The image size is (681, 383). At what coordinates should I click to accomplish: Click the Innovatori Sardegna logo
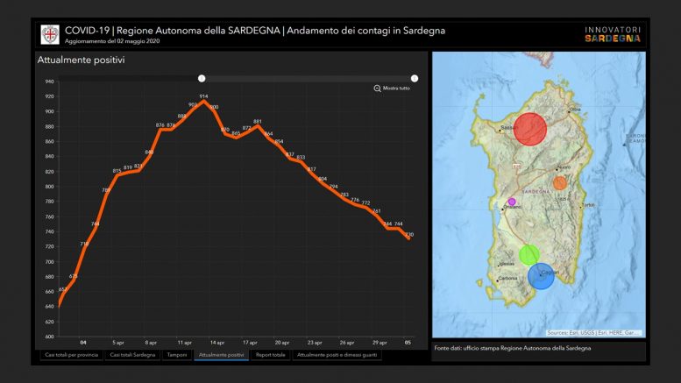click(x=613, y=34)
